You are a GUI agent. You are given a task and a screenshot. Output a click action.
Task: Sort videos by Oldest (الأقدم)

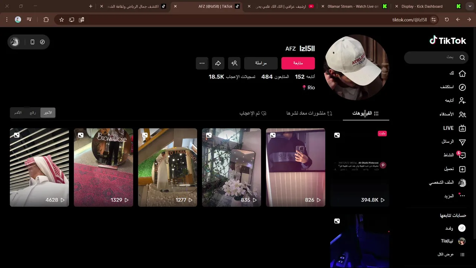pyautogui.click(x=18, y=113)
